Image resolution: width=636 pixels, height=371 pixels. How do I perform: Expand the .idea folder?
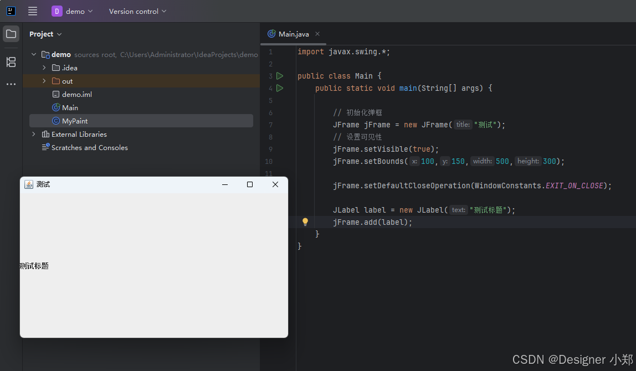(44, 68)
